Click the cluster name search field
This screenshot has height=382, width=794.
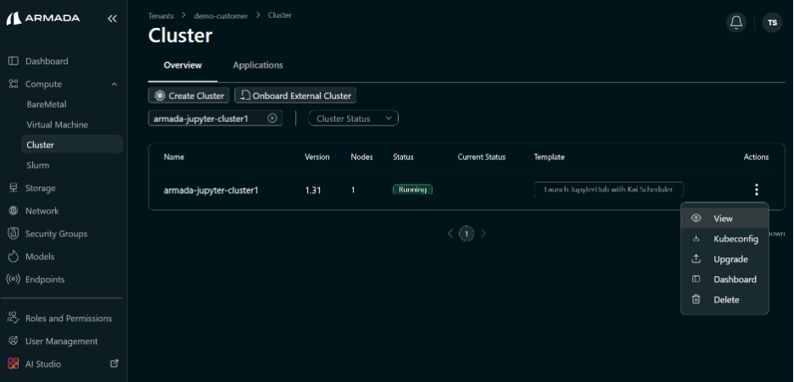coord(215,119)
